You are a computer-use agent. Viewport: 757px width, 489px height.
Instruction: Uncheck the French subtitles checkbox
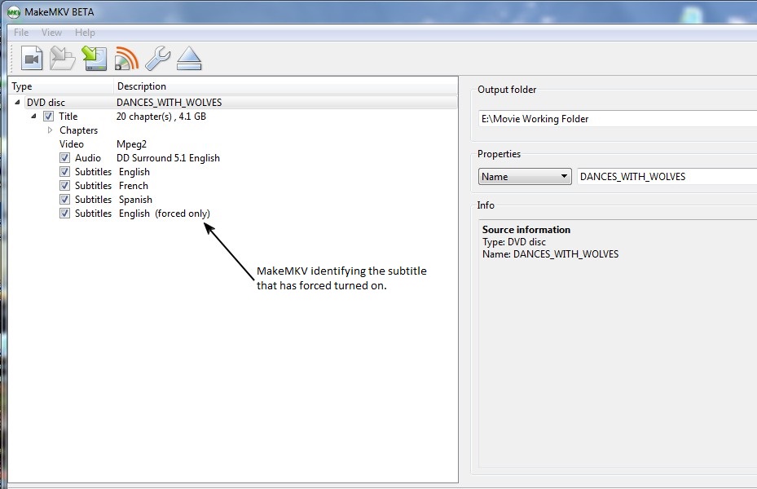tap(64, 185)
